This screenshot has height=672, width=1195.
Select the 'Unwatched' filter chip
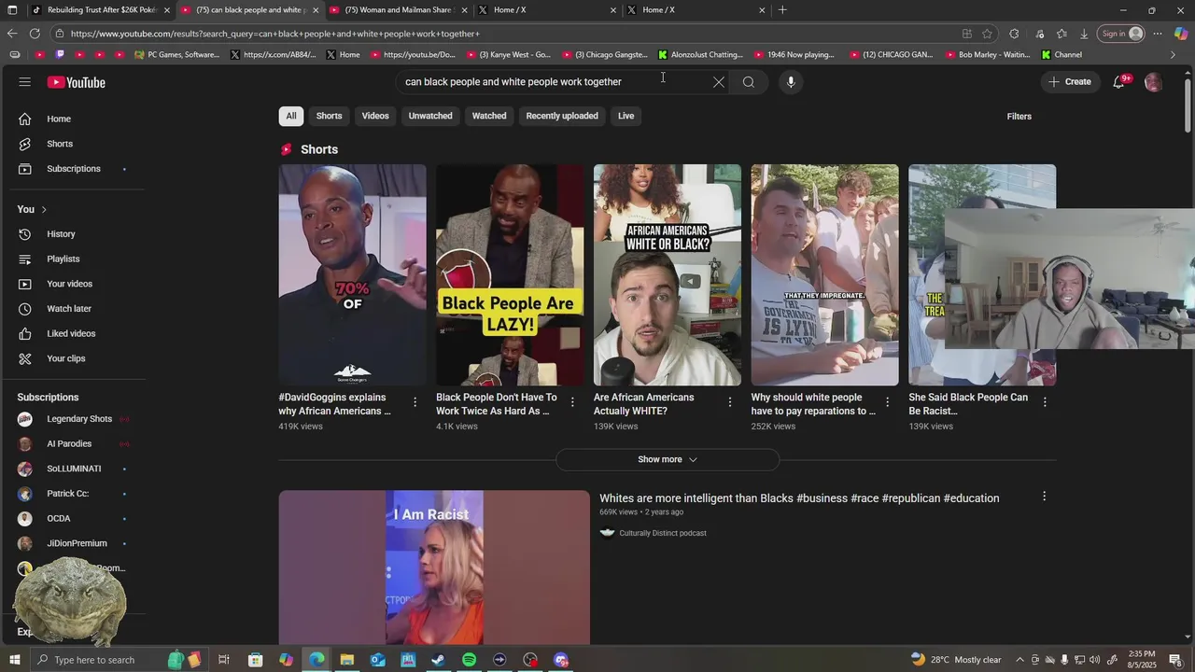pos(430,116)
